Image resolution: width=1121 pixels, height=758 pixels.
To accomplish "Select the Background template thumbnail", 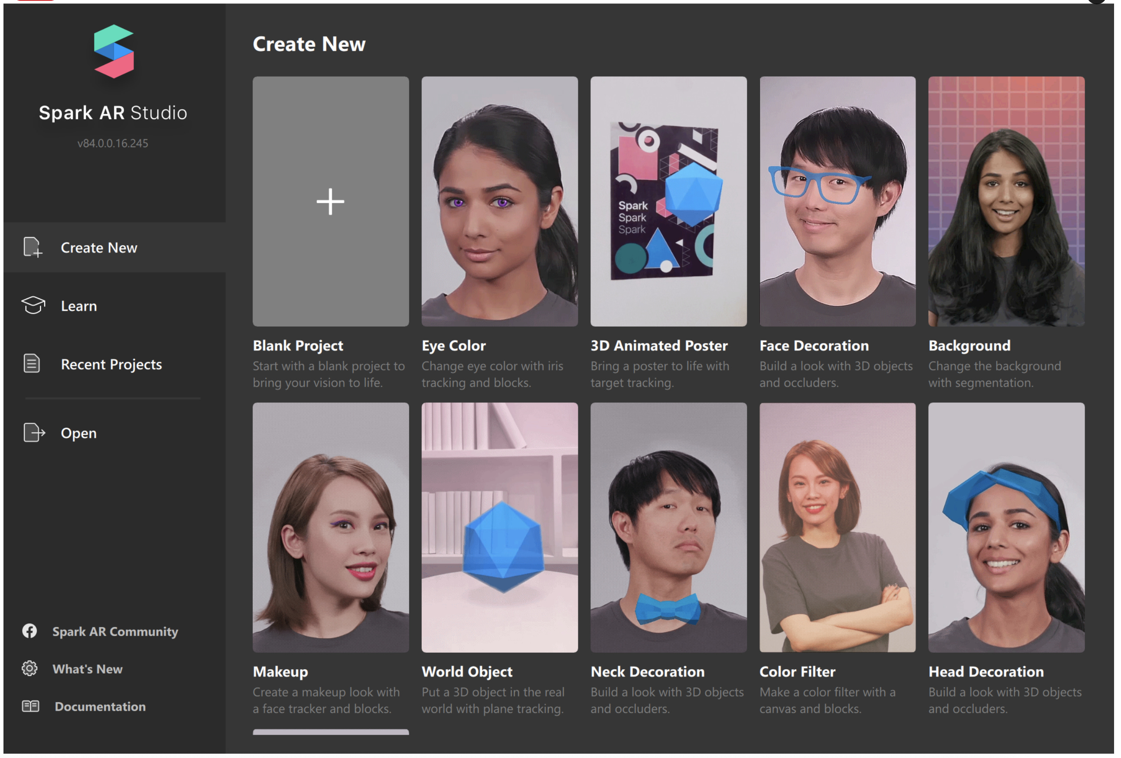I will pyautogui.click(x=1007, y=201).
